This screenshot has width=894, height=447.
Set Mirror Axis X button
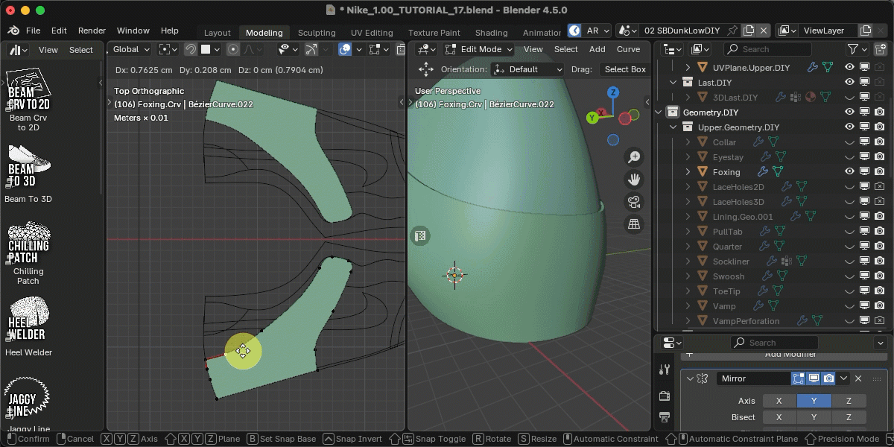point(779,401)
